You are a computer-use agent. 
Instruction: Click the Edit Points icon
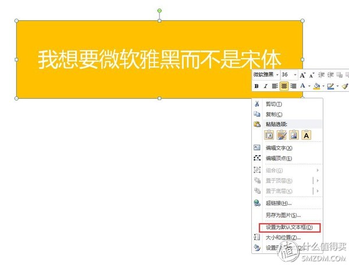tap(257, 158)
